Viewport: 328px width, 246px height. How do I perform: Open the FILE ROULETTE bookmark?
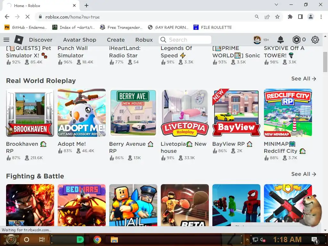[x=213, y=28]
